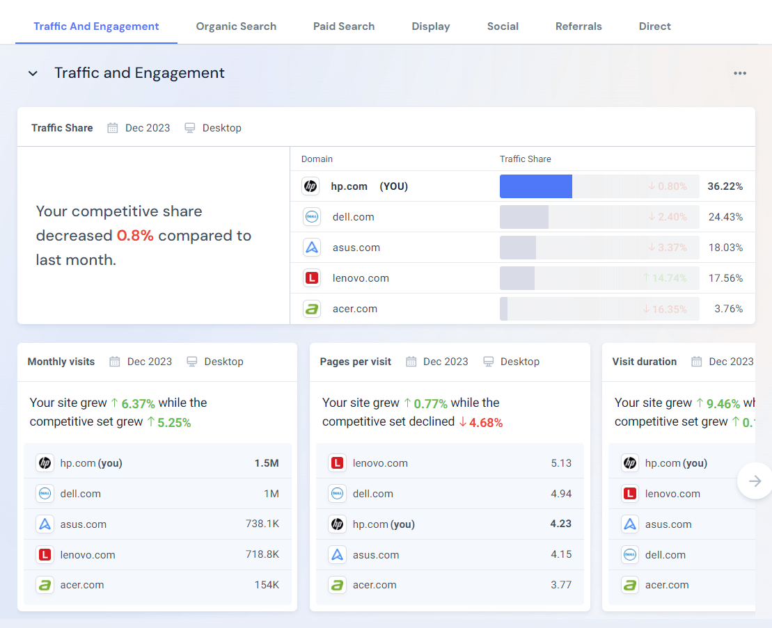Open the Direct tab
This screenshot has width=772, height=628.
pyautogui.click(x=655, y=26)
